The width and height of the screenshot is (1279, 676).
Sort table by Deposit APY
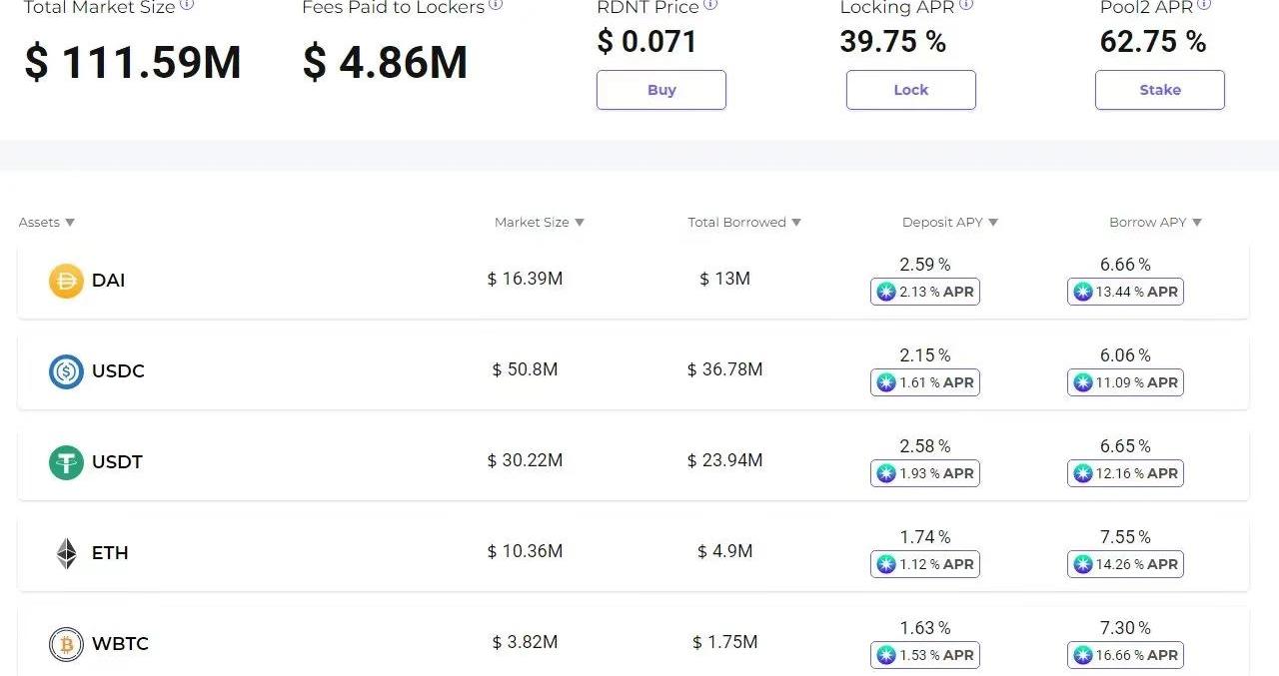[x=993, y=223]
